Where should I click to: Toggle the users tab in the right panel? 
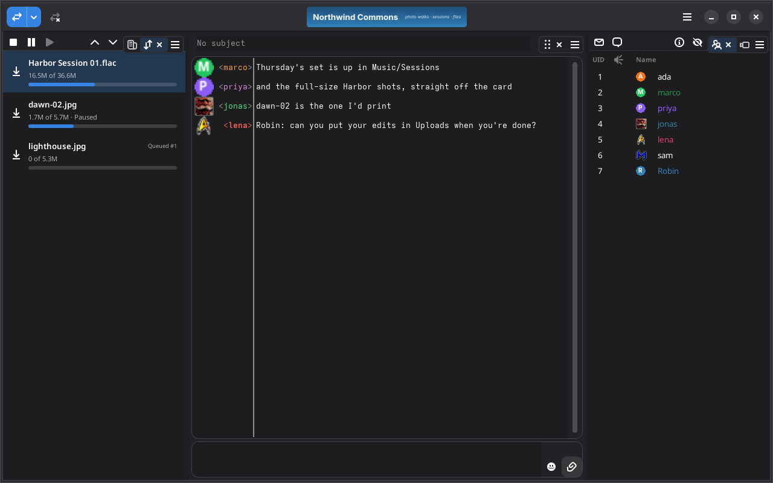717,45
